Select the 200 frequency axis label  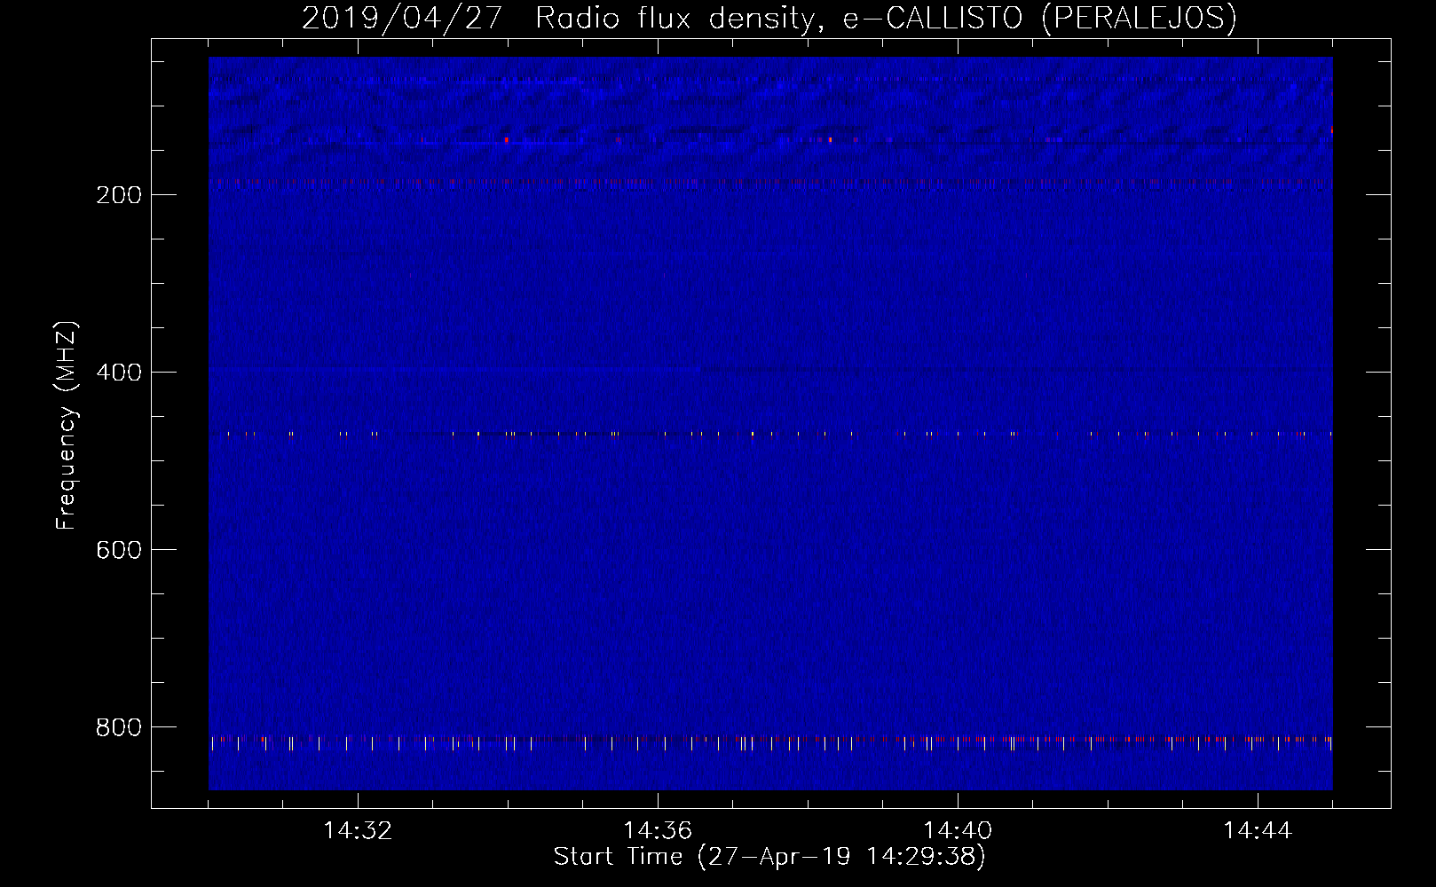(x=119, y=195)
